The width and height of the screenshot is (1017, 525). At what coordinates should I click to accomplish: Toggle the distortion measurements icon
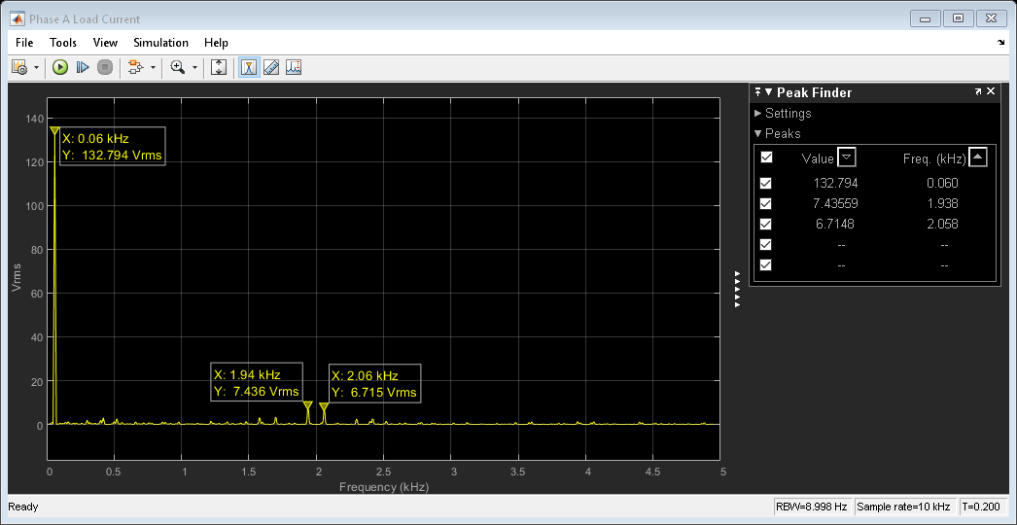coord(294,67)
